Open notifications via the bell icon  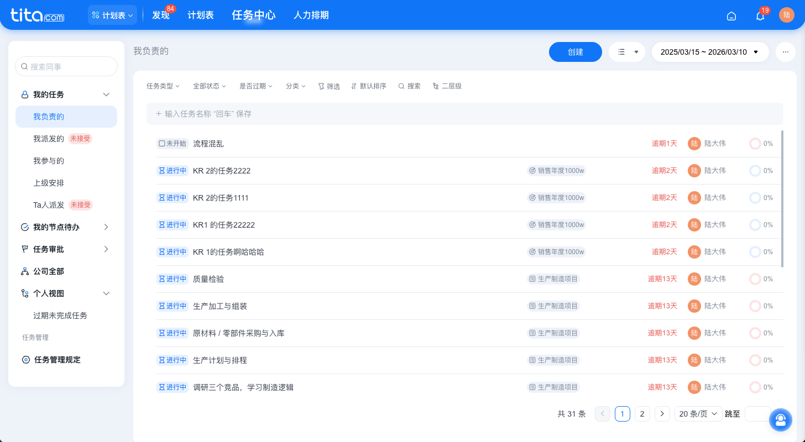(760, 16)
